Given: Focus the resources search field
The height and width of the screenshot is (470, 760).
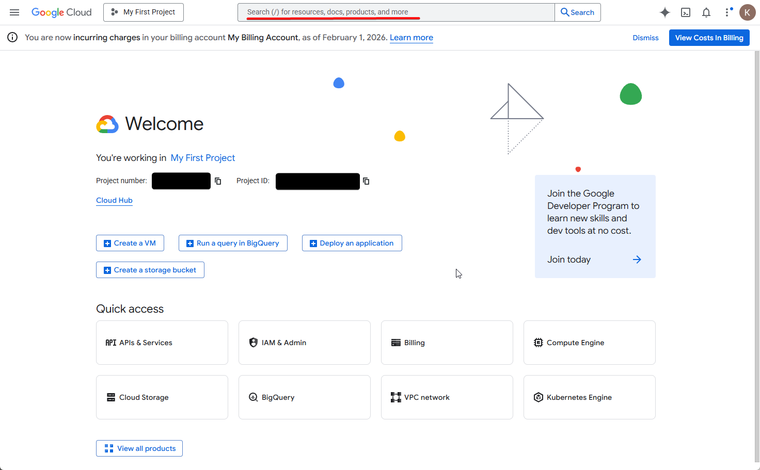Looking at the screenshot, I should (396, 12).
